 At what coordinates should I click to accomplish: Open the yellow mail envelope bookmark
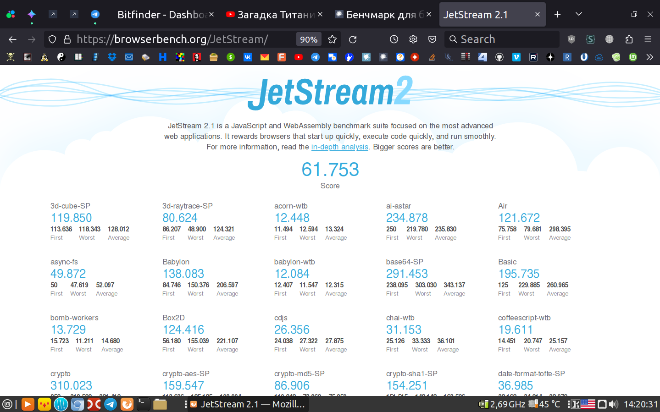point(265,57)
